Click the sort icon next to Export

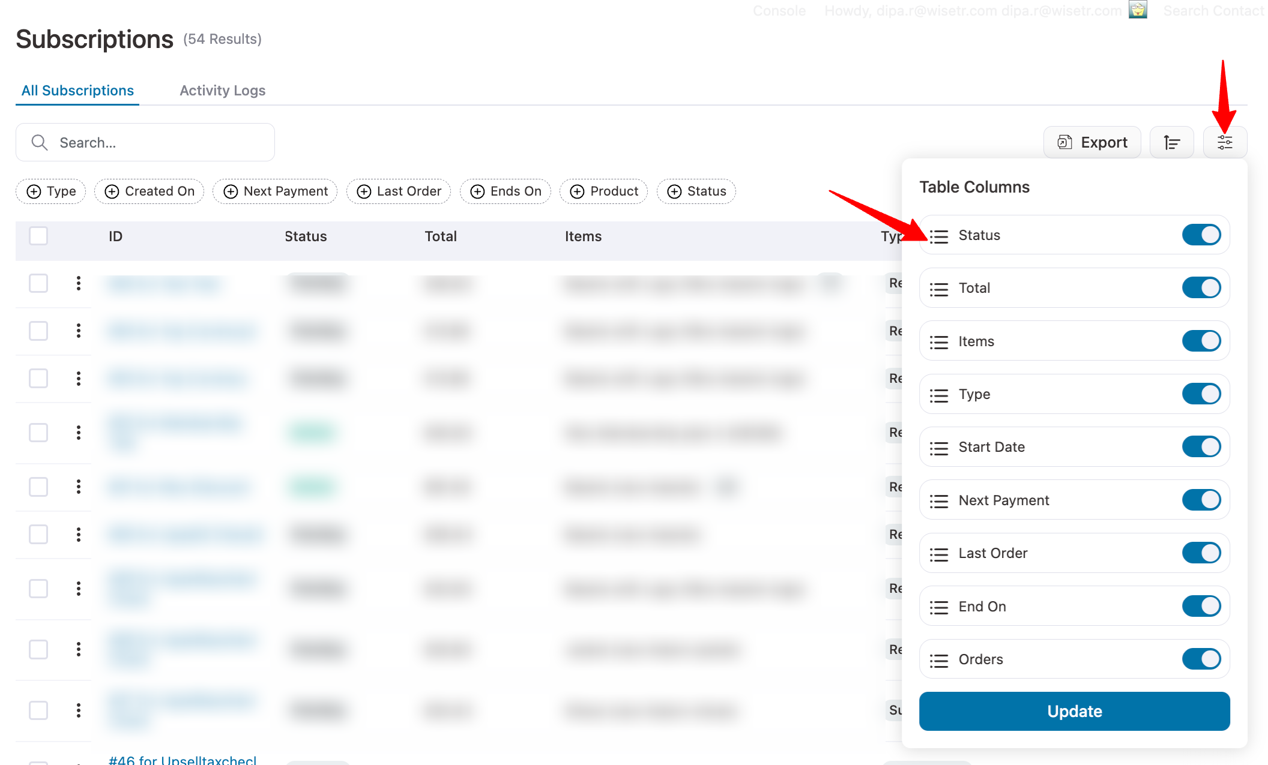coord(1171,142)
